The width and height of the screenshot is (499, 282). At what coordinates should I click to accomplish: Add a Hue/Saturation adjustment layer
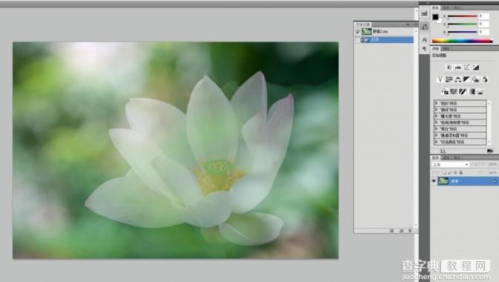click(x=449, y=79)
